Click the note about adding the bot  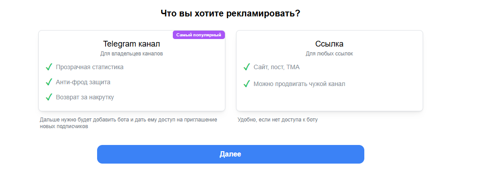pos(128,123)
